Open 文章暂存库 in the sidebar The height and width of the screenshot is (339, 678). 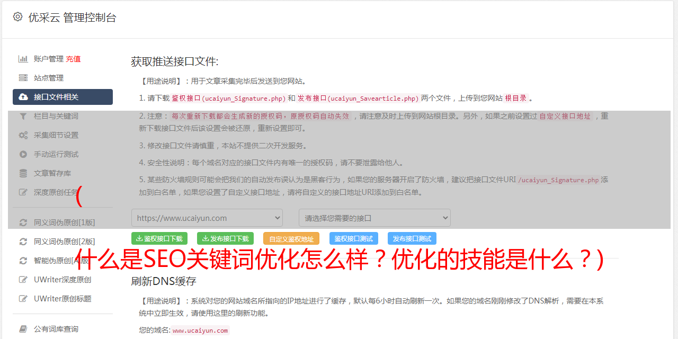(52, 173)
